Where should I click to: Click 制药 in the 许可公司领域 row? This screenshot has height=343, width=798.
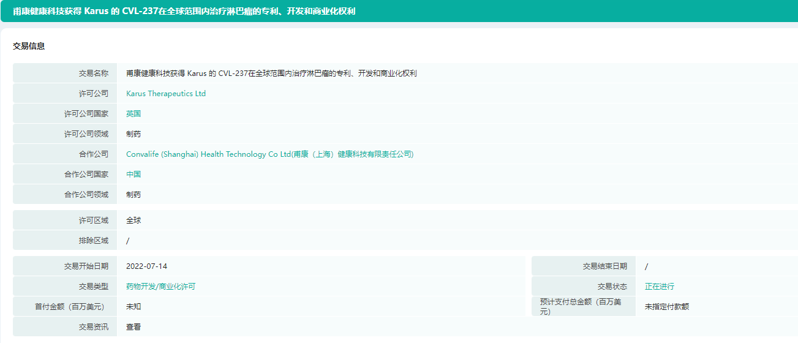pyautogui.click(x=134, y=134)
